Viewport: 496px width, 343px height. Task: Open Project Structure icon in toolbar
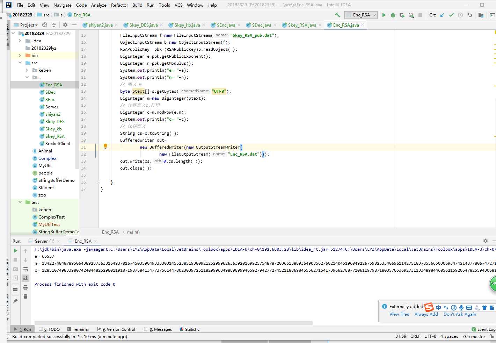pos(481,15)
